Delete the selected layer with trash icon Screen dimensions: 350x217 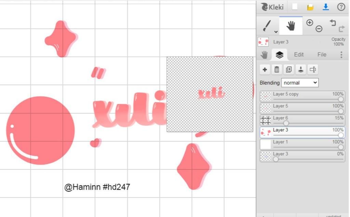click(277, 70)
